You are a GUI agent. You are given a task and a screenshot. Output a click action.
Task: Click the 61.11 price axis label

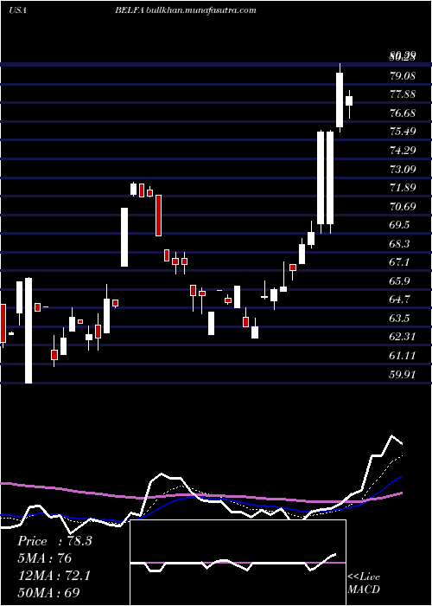coord(403,356)
